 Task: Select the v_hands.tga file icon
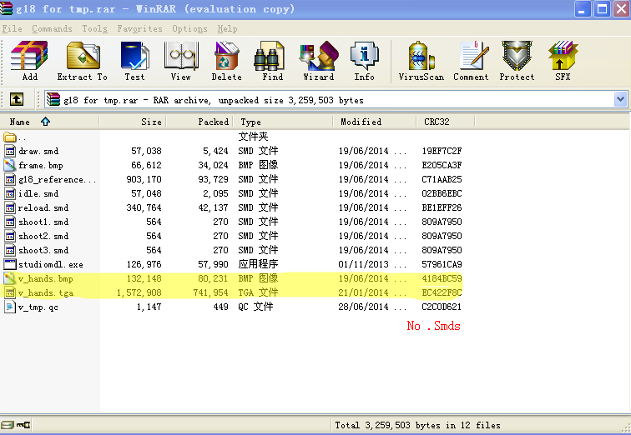click(10, 292)
